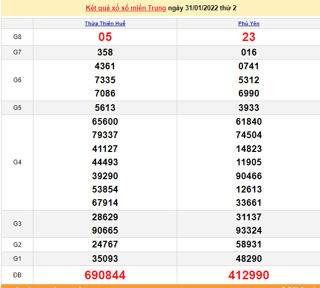Screen dimensions: 320x288
Task: Open the Phú Yên province link
Action: [249, 24]
